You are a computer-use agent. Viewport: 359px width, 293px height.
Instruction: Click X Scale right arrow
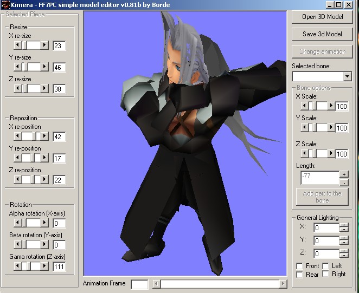coord(330,106)
